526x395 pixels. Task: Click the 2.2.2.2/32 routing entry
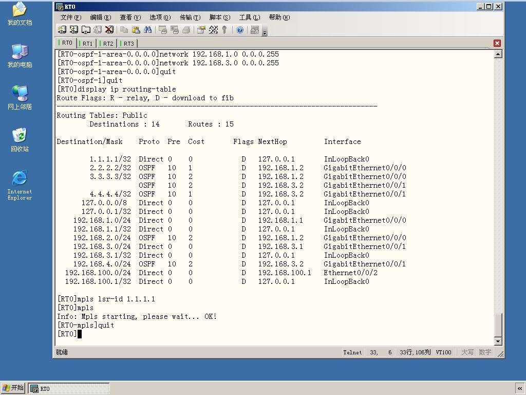pyautogui.click(x=110, y=168)
